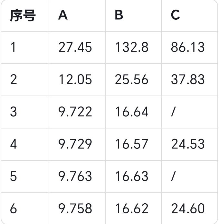Click the cell showing 16.62
The image size is (219, 224).
coord(131,209)
